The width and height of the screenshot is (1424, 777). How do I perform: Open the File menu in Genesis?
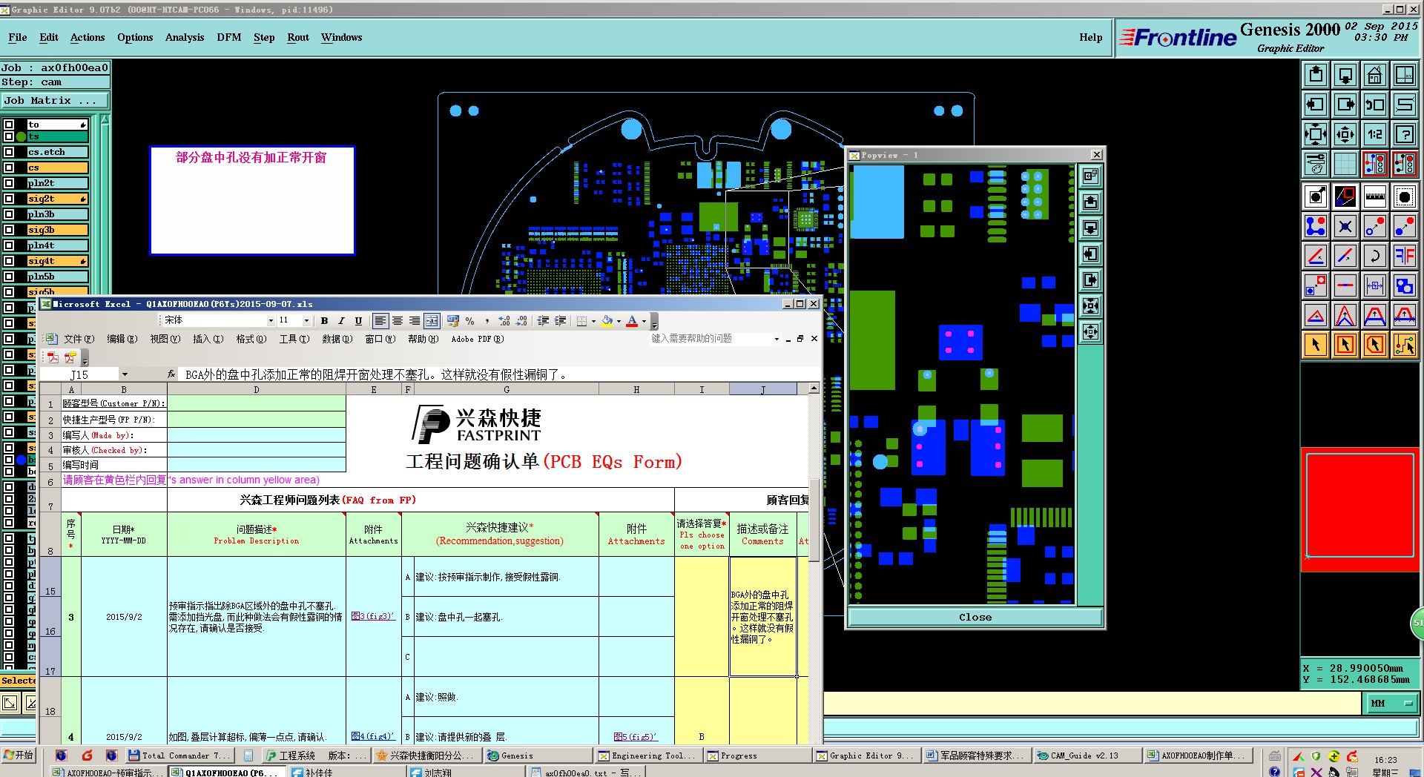coord(18,37)
